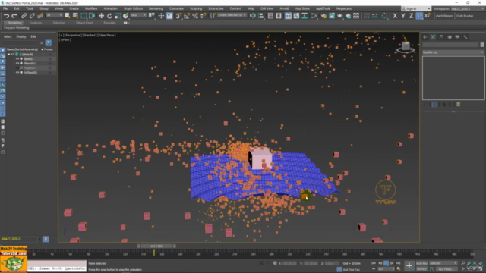This screenshot has width=486, height=273.
Task: Select the Select and Scale tool
Action: 118,16
